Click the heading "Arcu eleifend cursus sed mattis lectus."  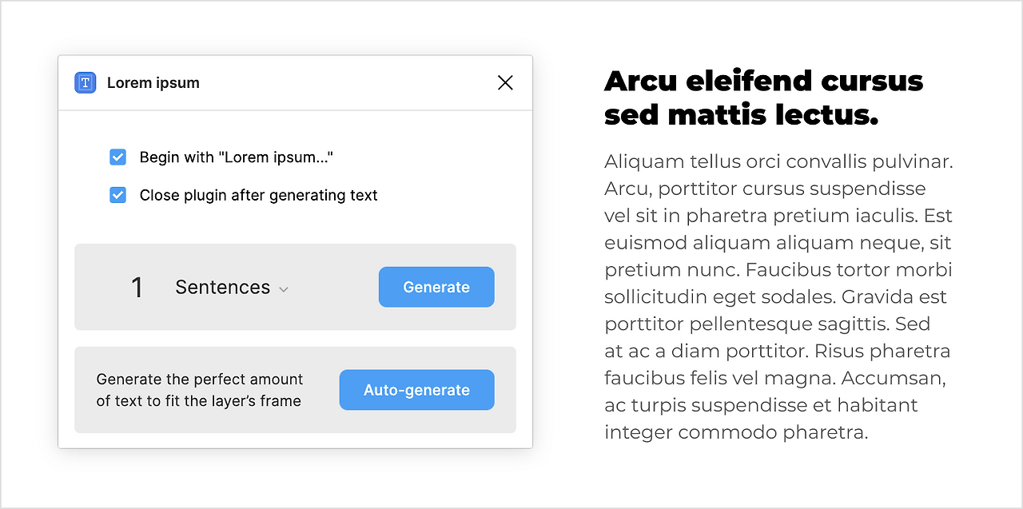pyautogui.click(x=764, y=97)
